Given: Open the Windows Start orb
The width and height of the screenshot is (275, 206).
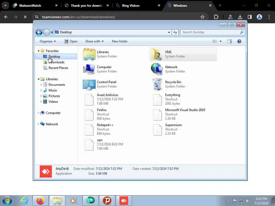Looking at the screenshot, I should [x=7, y=201].
